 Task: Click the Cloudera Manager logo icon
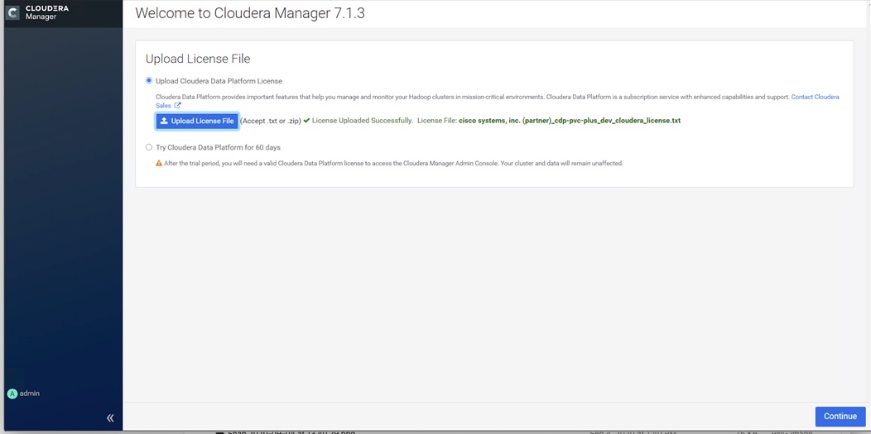pyautogui.click(x=12, y=12)
